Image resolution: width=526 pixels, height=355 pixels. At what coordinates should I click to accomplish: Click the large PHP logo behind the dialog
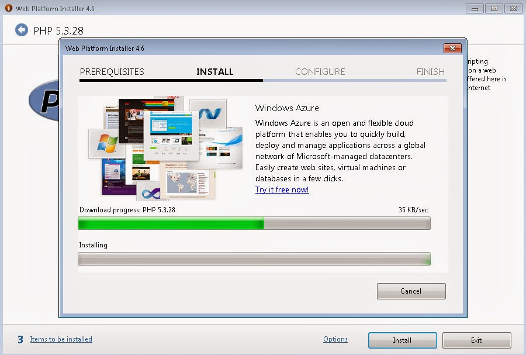[x=44, y=101]
